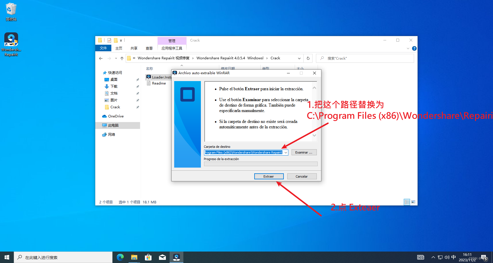Select the Readme file

(x=156, y=83)
